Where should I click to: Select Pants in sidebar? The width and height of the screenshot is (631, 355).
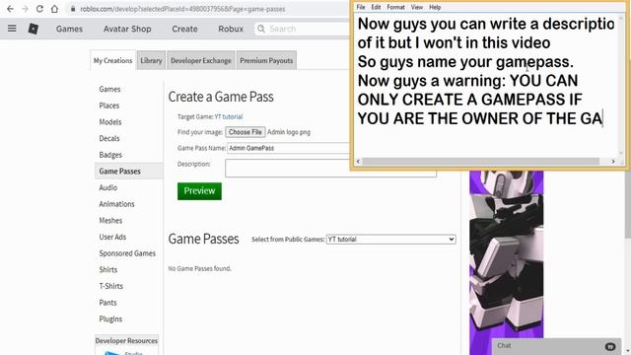(x=107, y=303)
